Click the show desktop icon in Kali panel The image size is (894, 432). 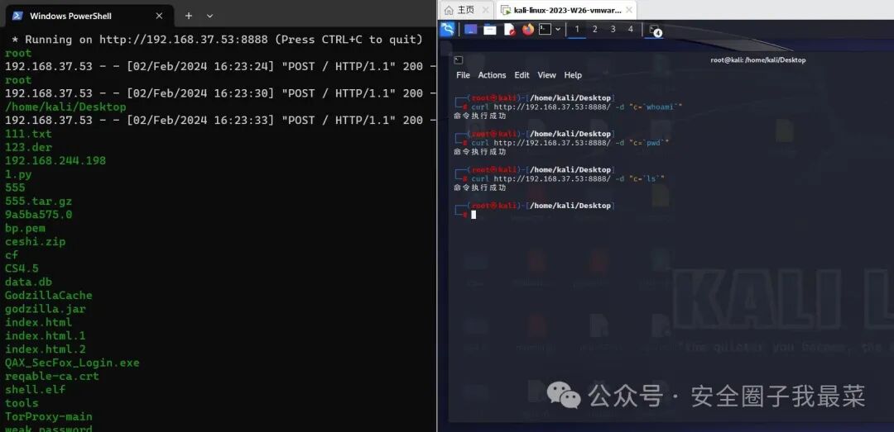[471, 29]
